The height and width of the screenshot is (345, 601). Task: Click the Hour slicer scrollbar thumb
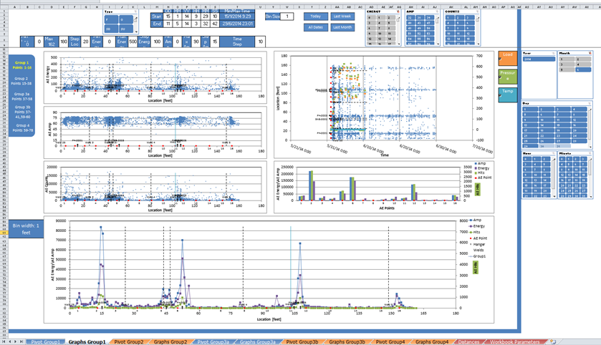point(553,174)
